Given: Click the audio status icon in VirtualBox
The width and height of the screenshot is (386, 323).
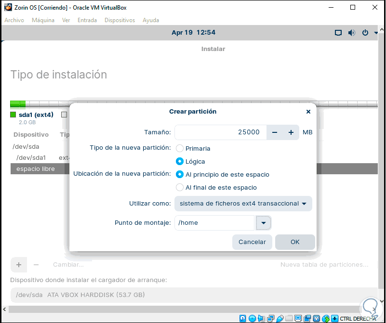Looking at the screenshot, I should [x=261, y=318].
